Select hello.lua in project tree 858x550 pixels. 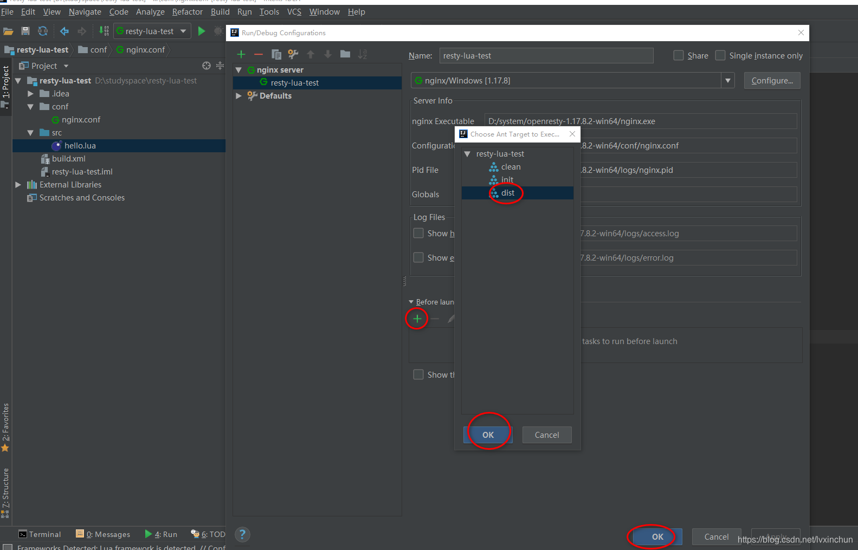[119, 146]
